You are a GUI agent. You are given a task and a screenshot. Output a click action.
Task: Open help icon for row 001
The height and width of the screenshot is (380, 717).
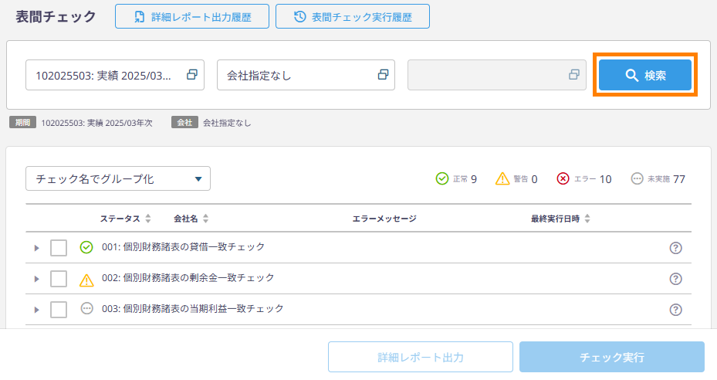pyautogui.click(x=676, y=248)
